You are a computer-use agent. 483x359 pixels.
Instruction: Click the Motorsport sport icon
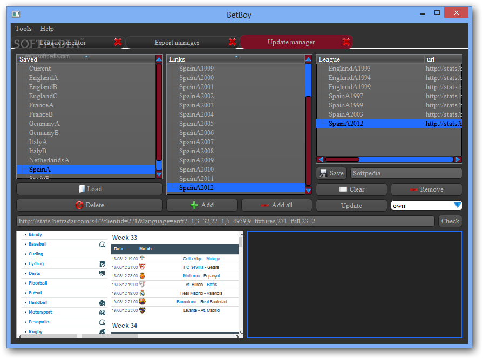tap(103, 313)
